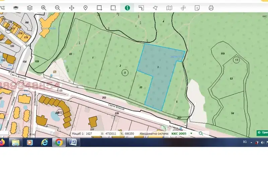Click the volume speaker tray icon
Screen dimensions: 268x178
[x=262, y=143]
